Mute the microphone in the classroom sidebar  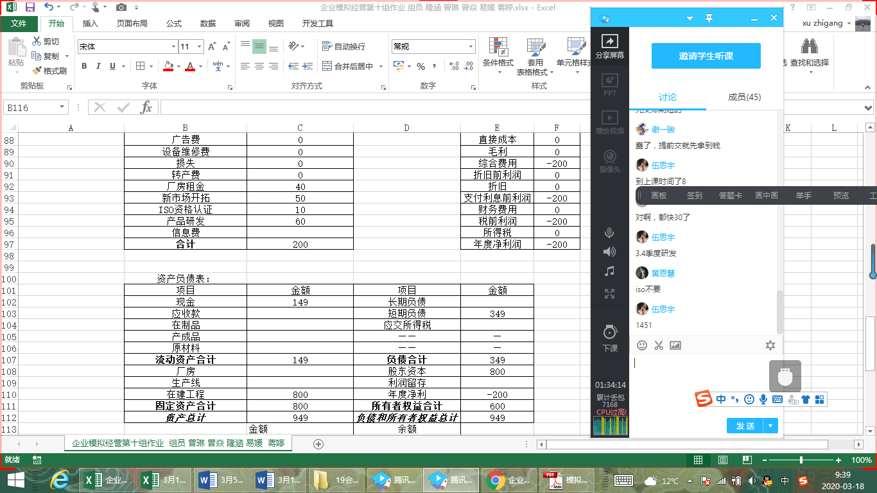click(x=609, y=233)
